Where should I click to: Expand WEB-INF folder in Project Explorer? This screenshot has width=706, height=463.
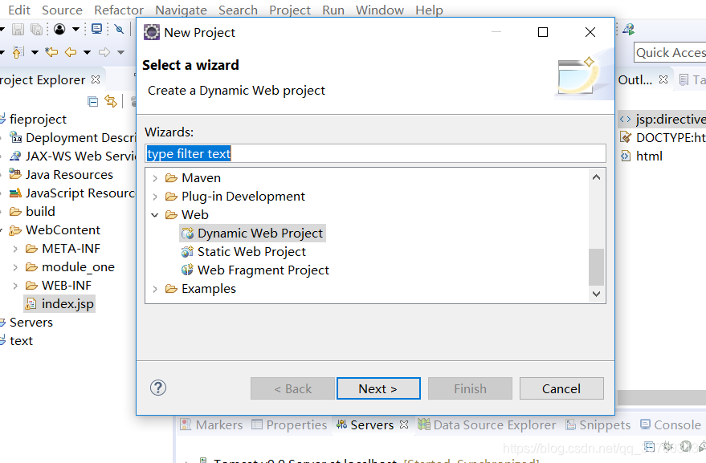tap(15, 286)
